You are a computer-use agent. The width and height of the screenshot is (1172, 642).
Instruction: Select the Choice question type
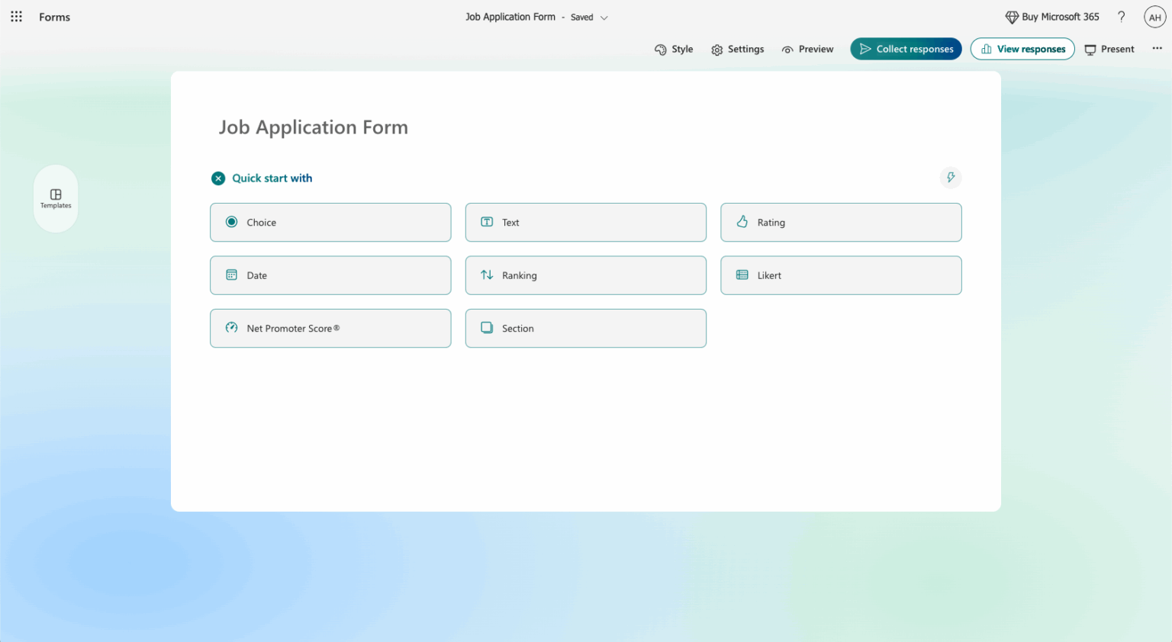pyautogui.click(x=330, y=222)
